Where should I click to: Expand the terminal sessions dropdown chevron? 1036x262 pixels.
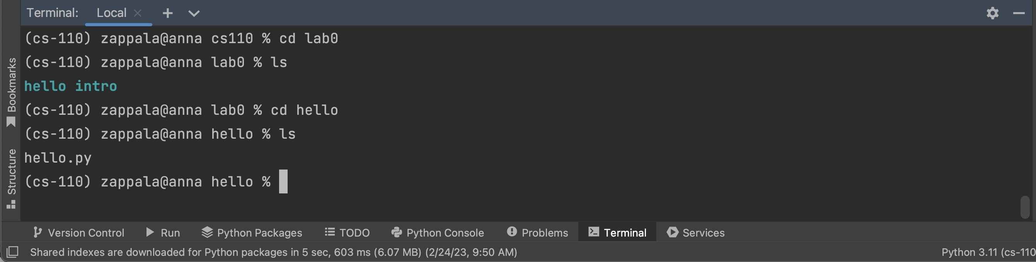point(194,13)
